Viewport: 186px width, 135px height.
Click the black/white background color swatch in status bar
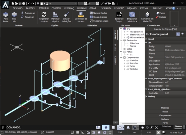tap(164, 132)
